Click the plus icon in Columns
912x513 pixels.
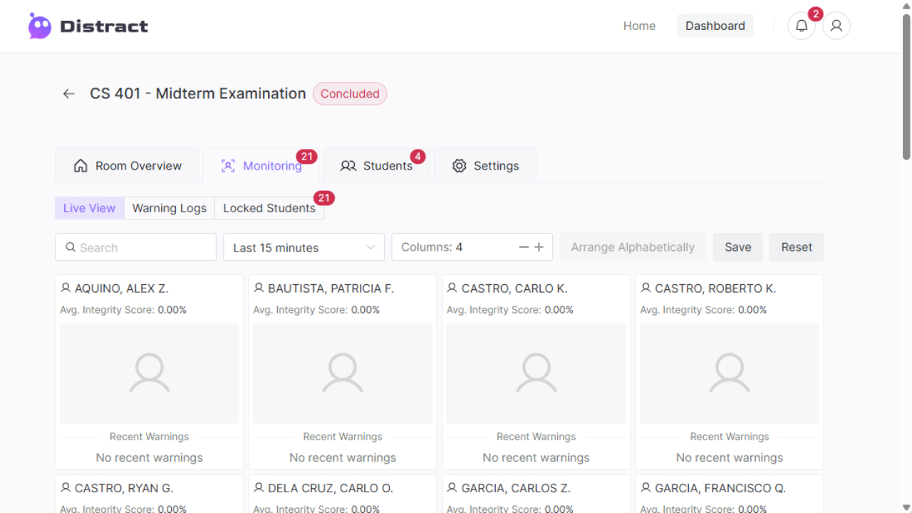coord(539,247)
